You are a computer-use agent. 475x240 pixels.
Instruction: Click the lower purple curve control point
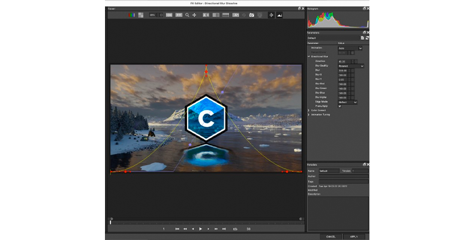[190, 145]
